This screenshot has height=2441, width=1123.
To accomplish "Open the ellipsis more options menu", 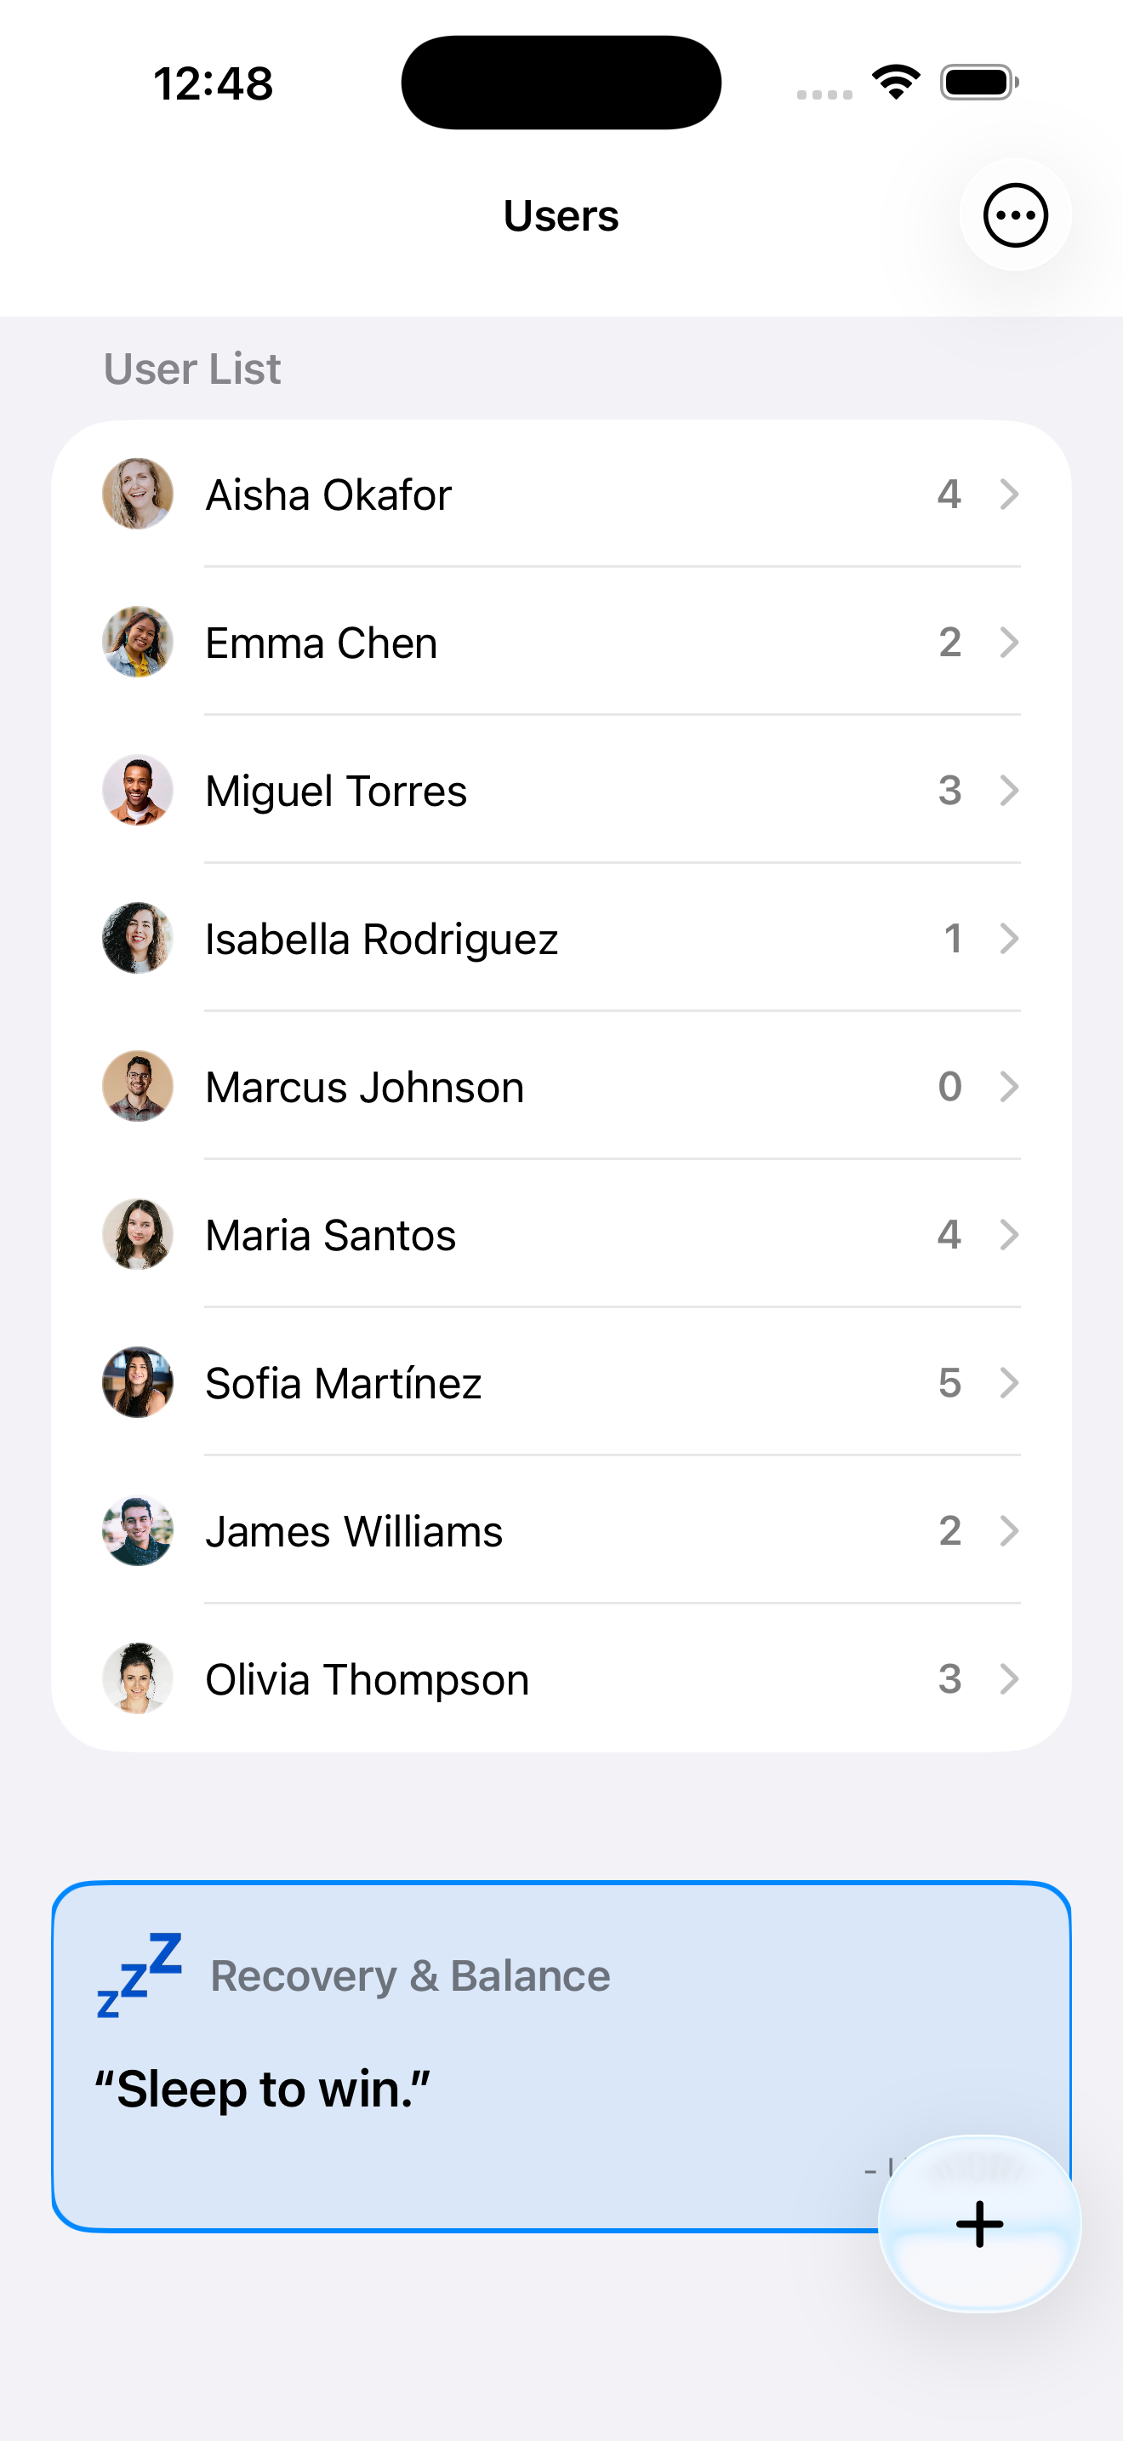I will coord(1015,215).
